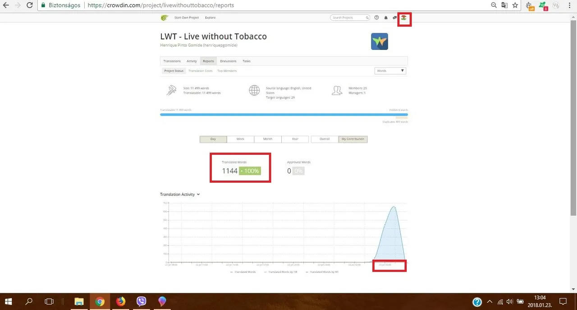Image resolution: width=577 pixels, height=310 pixels.
Task: Bookmark this page with the star icon
Action: pyautogui.click(x=515, y=5)
